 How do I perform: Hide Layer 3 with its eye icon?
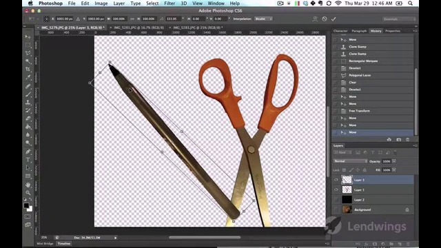336,180
